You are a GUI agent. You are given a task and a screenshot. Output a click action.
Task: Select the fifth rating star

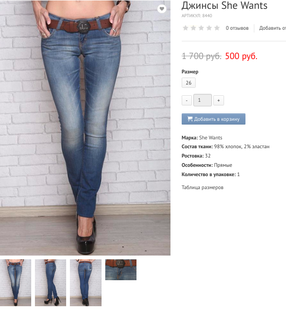click(217, 28)
